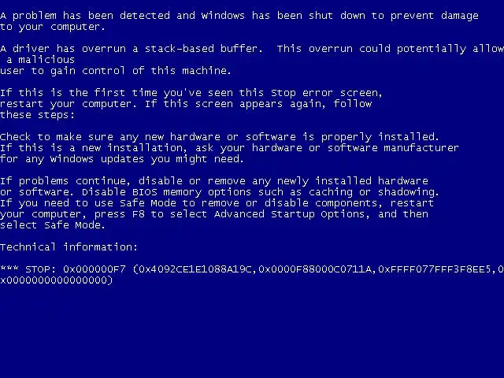This screenshot has height=378, width=504.
Task: Click the parameter 0x4092CE1E1088A19C
Action: 195,269
